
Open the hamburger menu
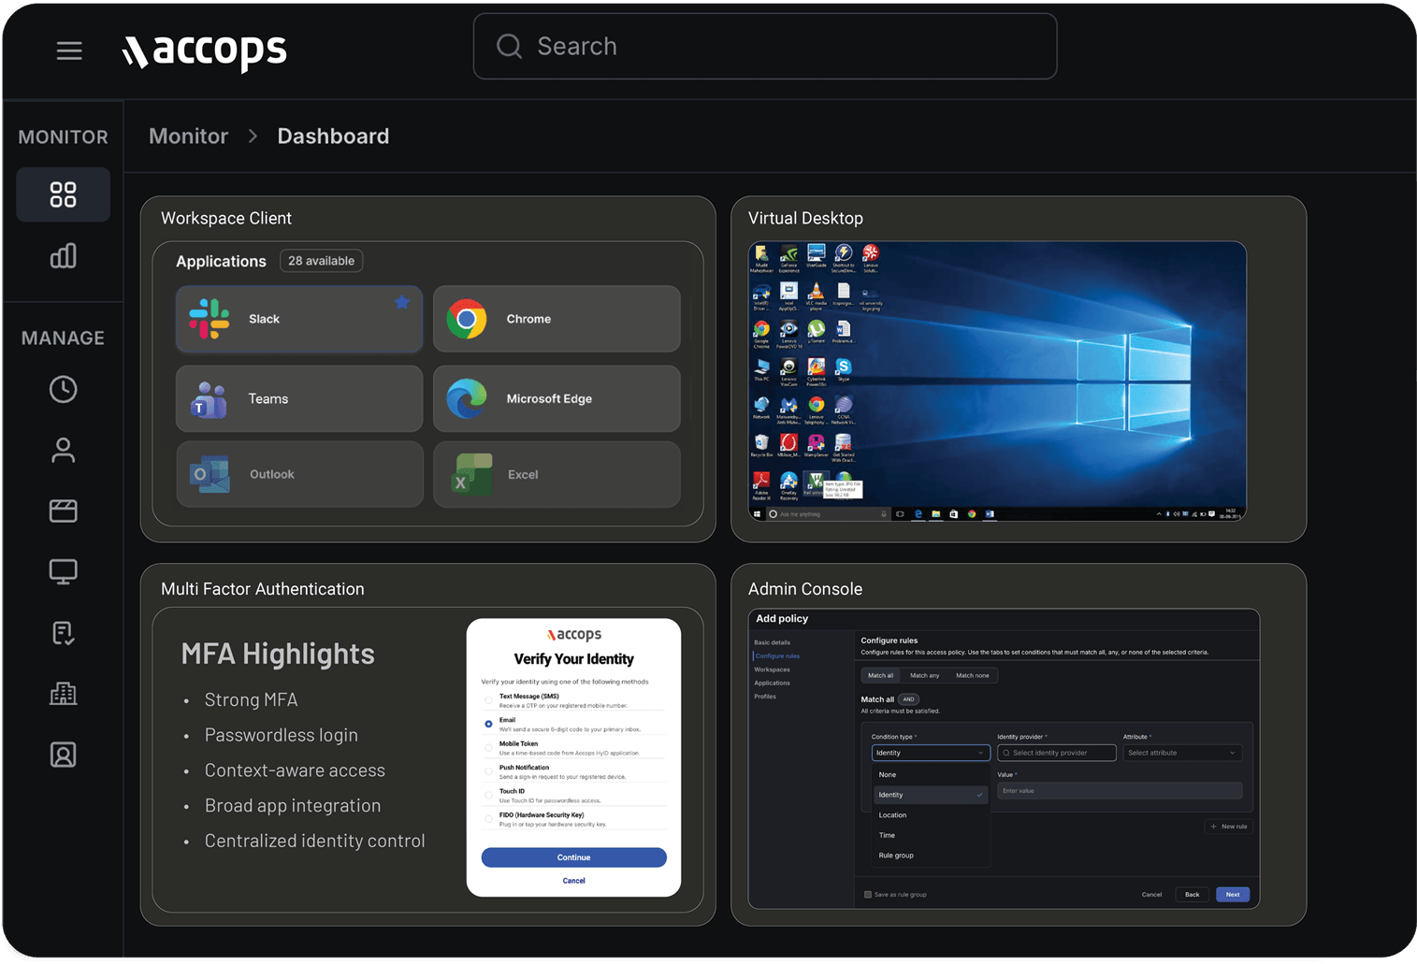click(x=69, y=50)
